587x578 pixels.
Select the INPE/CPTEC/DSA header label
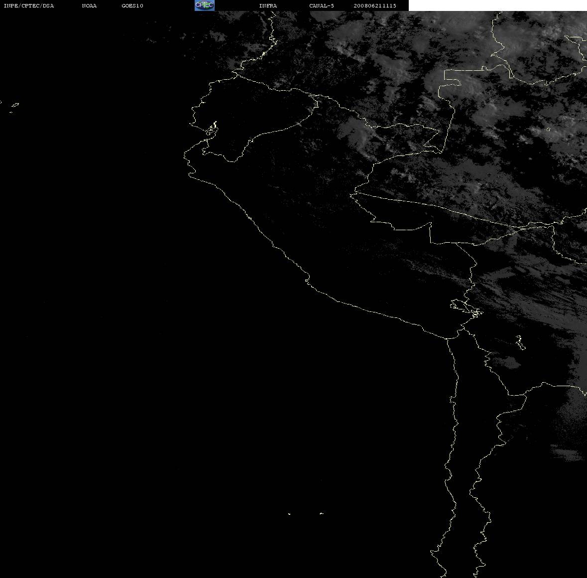click(28, 5)
